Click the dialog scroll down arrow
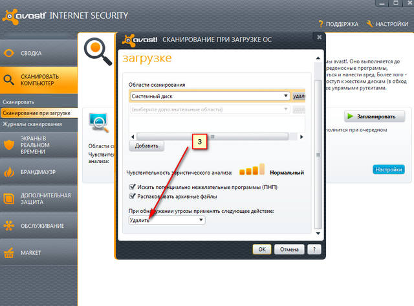414x306 pixels. (318, 234)
